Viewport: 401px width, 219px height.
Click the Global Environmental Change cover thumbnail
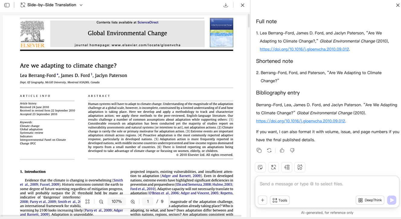pyautogui.click(x=221, y=33)
